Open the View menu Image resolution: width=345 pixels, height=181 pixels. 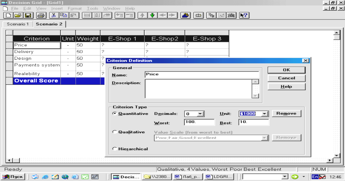[x=41, y=8]
